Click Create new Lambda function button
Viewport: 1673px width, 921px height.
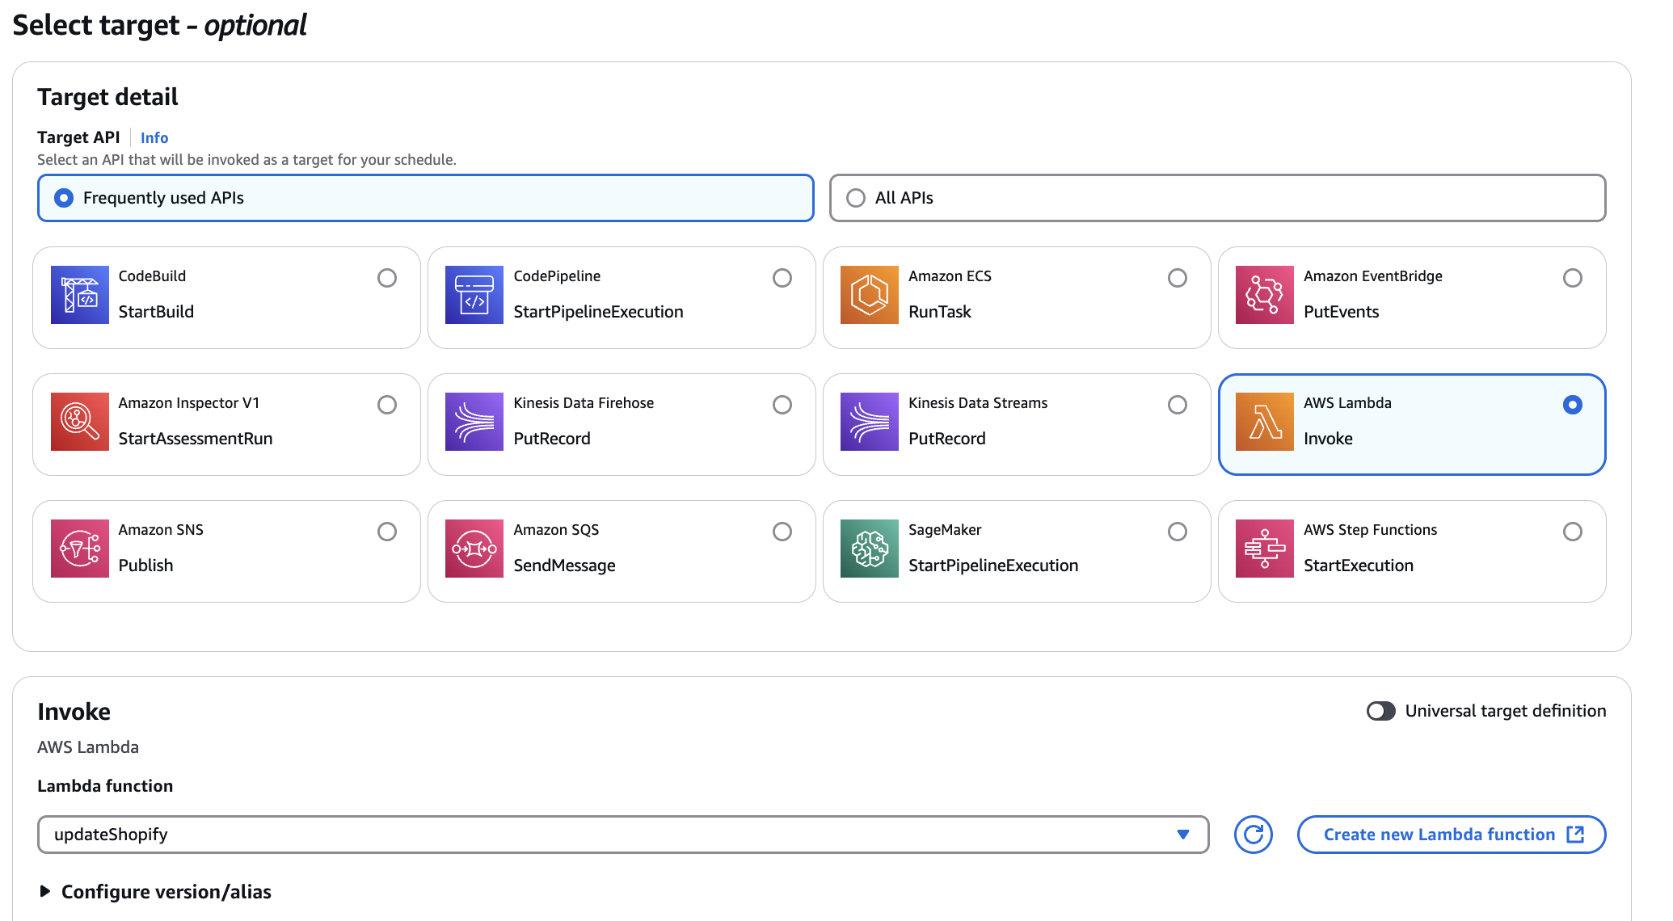1452,835
